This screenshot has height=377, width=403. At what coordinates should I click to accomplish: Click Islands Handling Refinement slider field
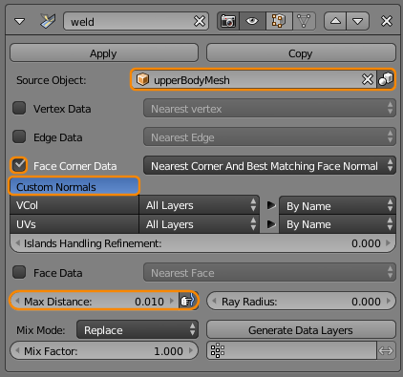coord(203,243)
